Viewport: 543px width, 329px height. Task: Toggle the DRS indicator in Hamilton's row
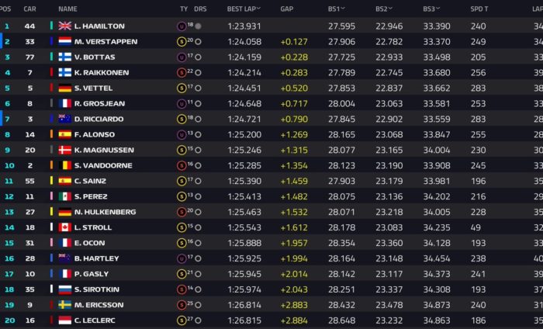(199, 26)
